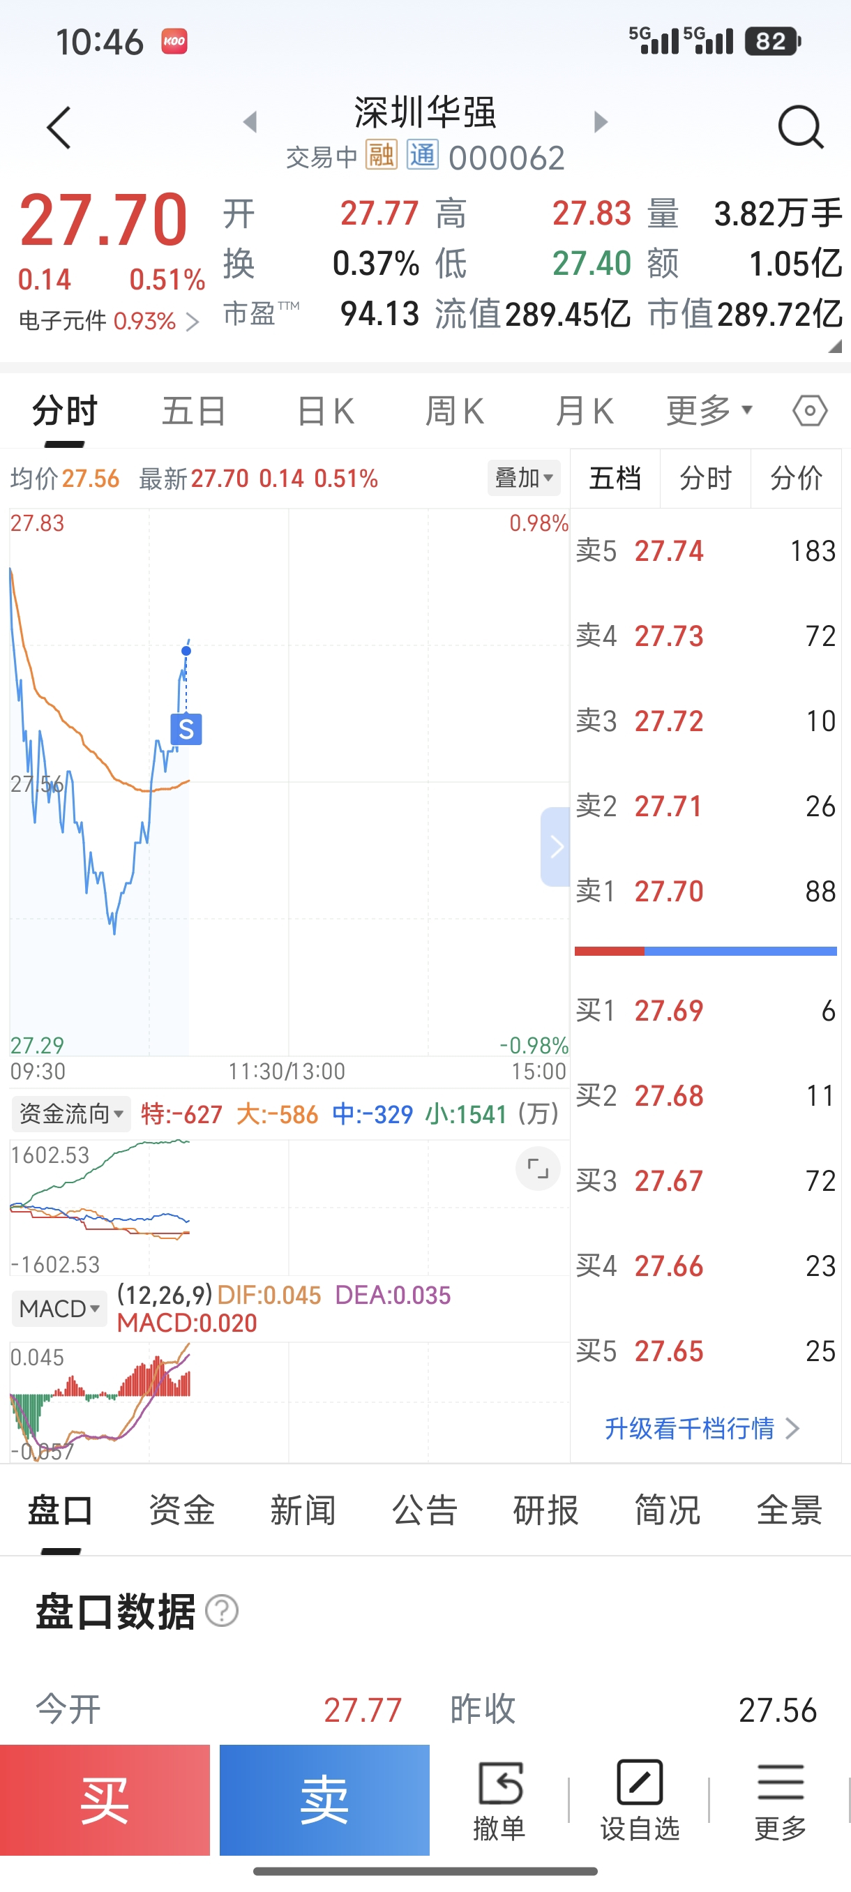Viewport: 851px width, 1892px height.
Task: Switch to 日K chart tab
Action: click(325, 411)
